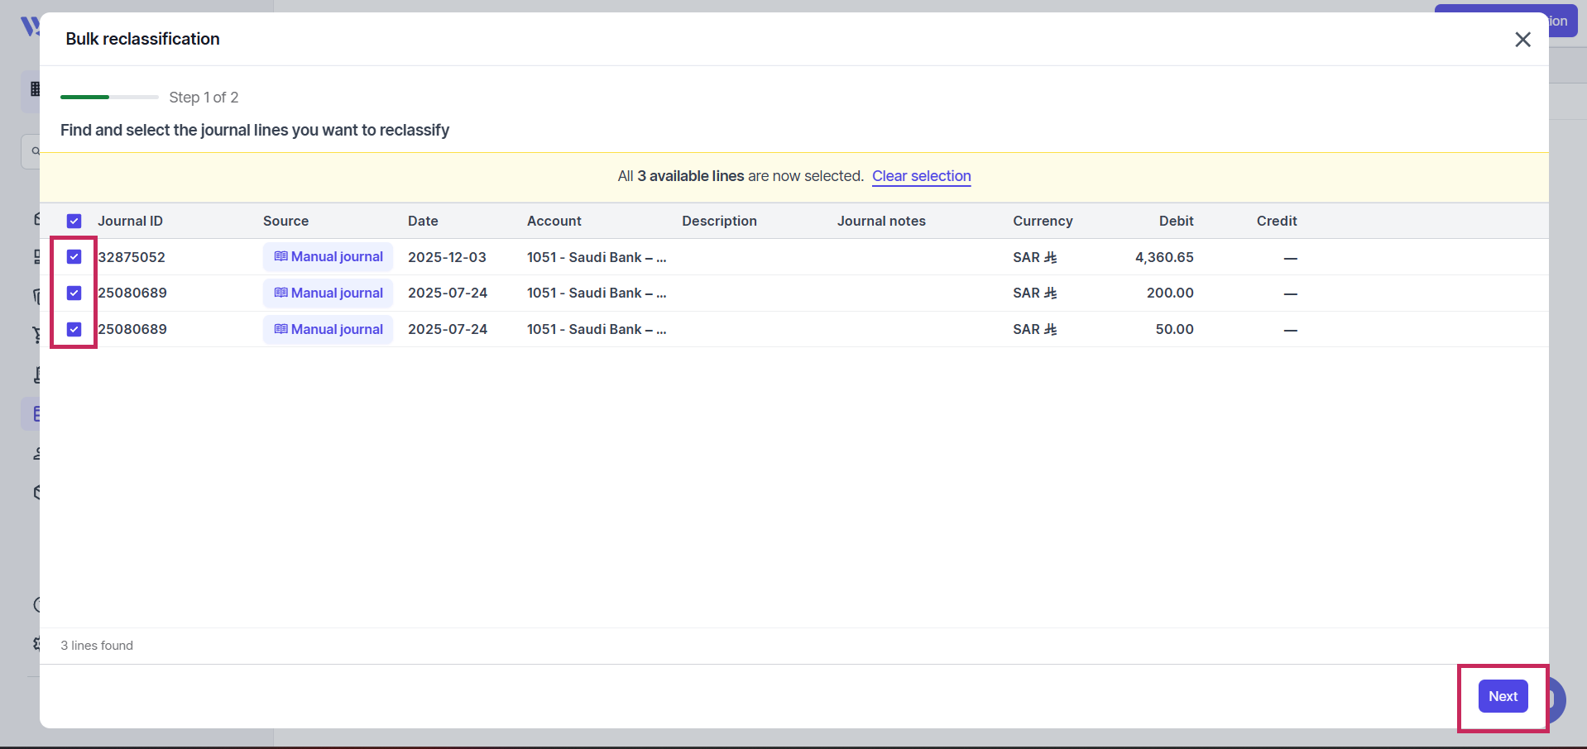This screenshot has width=1587, height=749.
Task: Uncheck the row with debit 50.00
Action: point(74,330)
